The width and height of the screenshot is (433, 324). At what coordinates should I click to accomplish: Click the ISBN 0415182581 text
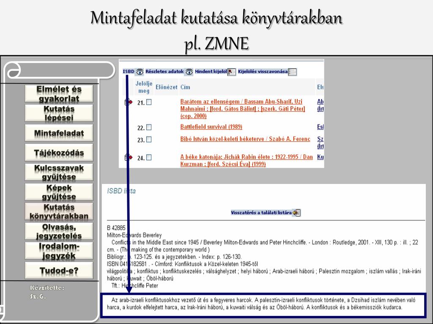(127, 264)
